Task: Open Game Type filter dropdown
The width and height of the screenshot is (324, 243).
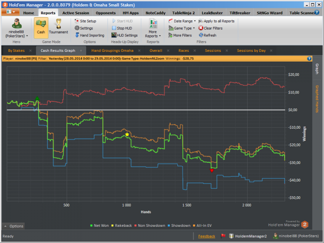Action: pyautogui.click(x=181, y=28)
